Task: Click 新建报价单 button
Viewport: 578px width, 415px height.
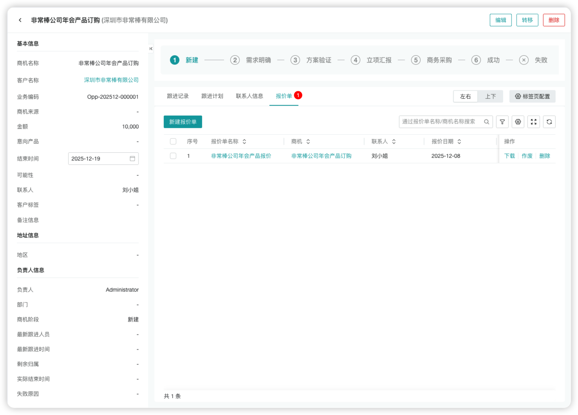Action: pos(182,122)
